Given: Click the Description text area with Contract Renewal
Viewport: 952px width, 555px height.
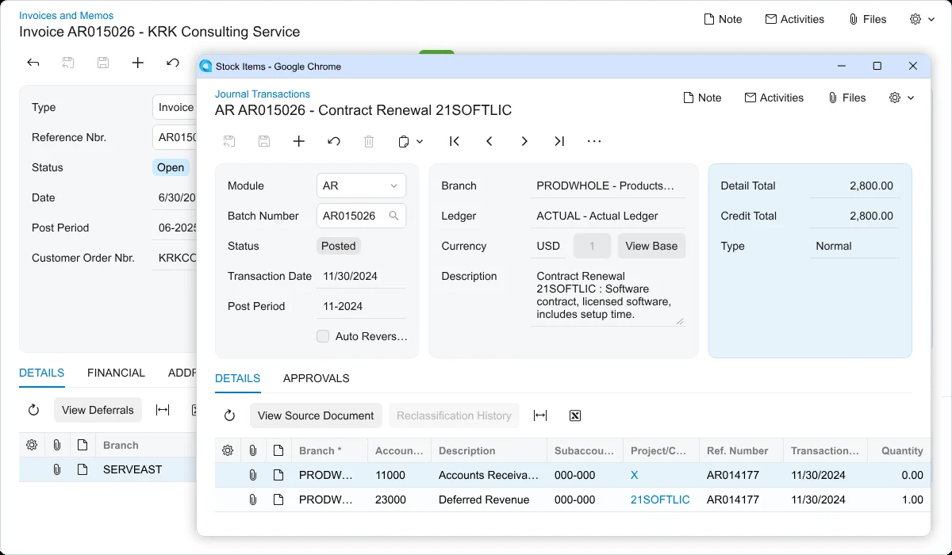Looking at the screenshot, I should pyautogui.click(x=607, y=295).
